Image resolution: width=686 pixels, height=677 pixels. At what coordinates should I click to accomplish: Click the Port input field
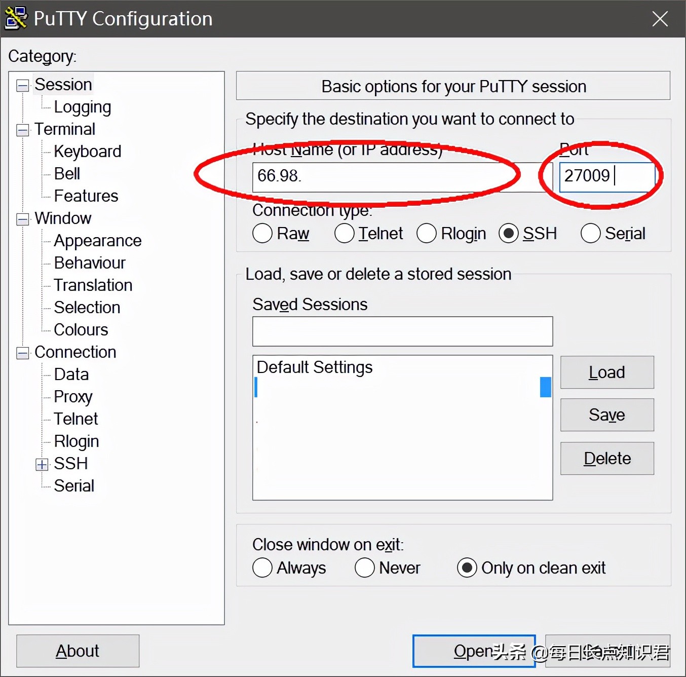[x=607, y=177]
